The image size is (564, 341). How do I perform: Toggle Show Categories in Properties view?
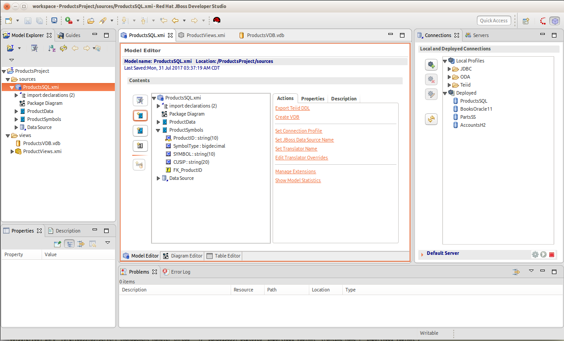(69, 244)
